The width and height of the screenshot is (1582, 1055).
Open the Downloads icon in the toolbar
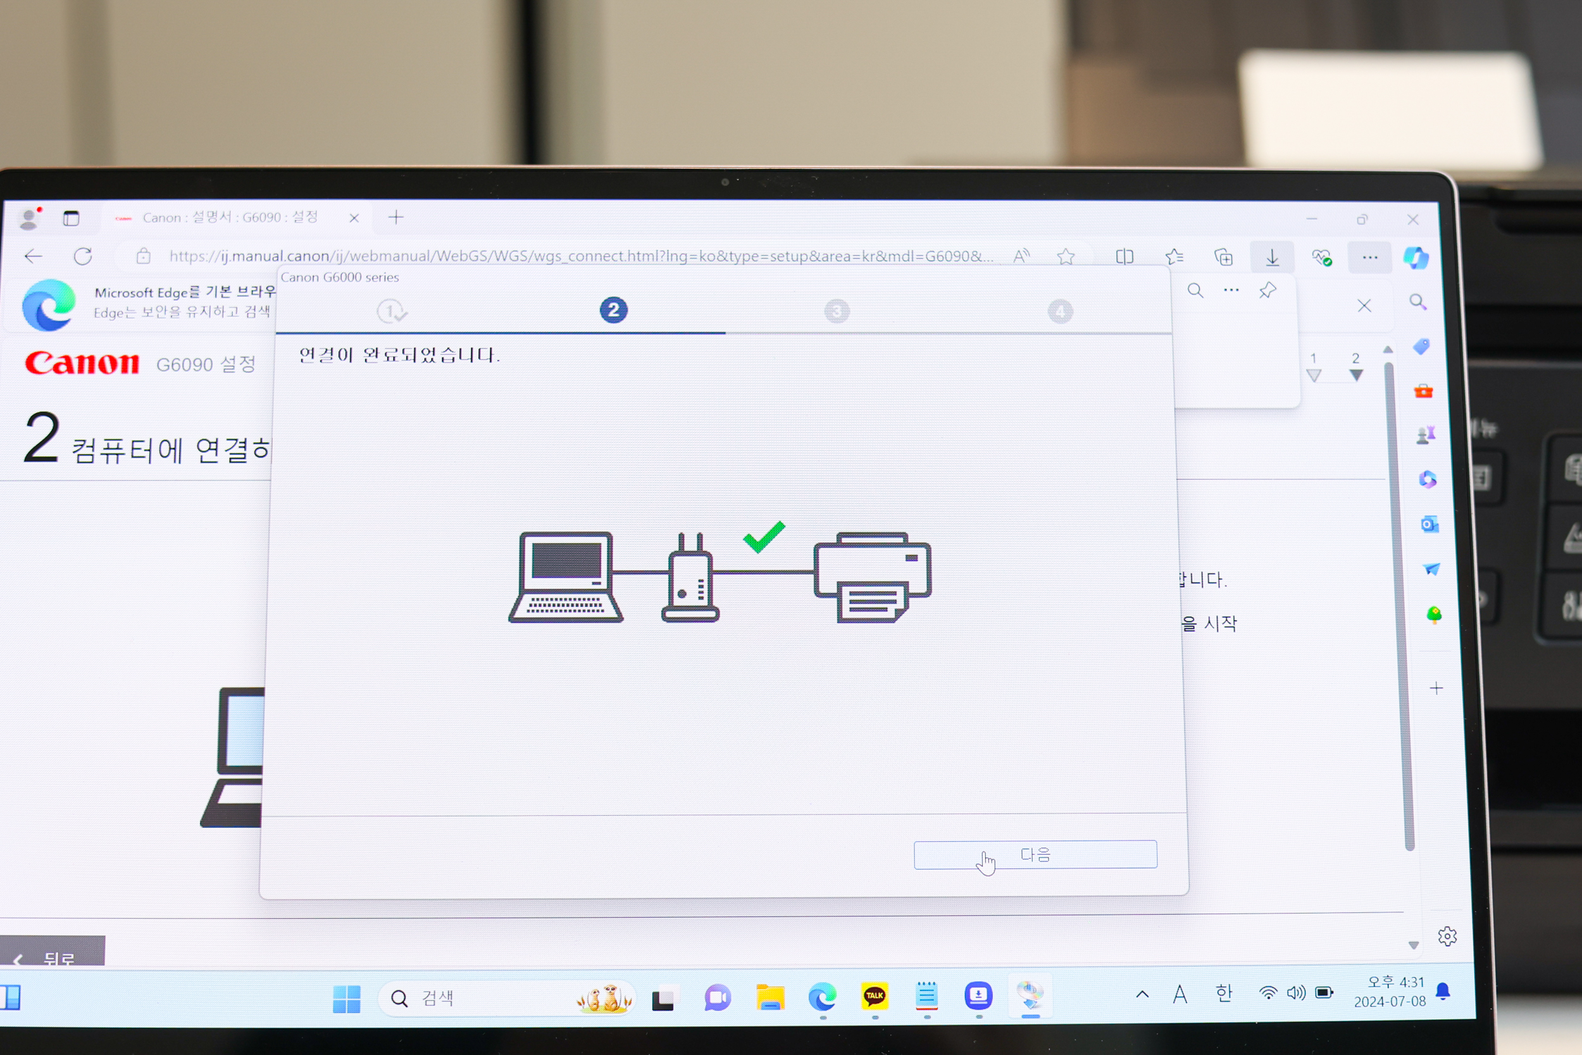coord(1272,257)
